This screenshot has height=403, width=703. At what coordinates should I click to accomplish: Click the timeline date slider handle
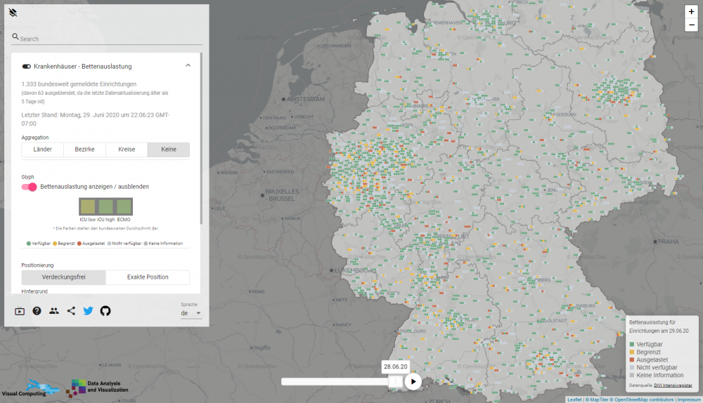pyautogui.click(x=395, y=381)
